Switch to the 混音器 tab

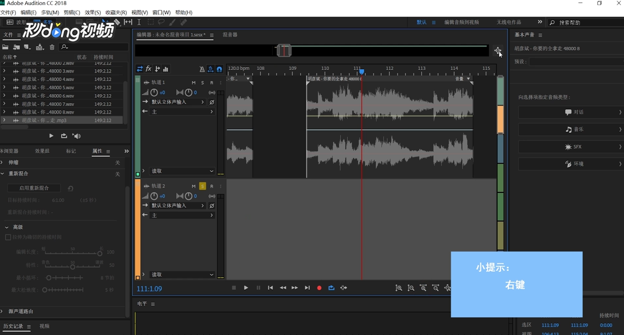230,35
